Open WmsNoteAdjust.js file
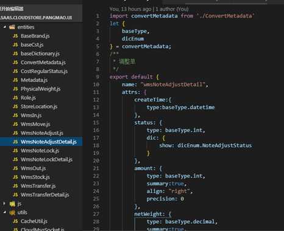 (x=42, y=133)
